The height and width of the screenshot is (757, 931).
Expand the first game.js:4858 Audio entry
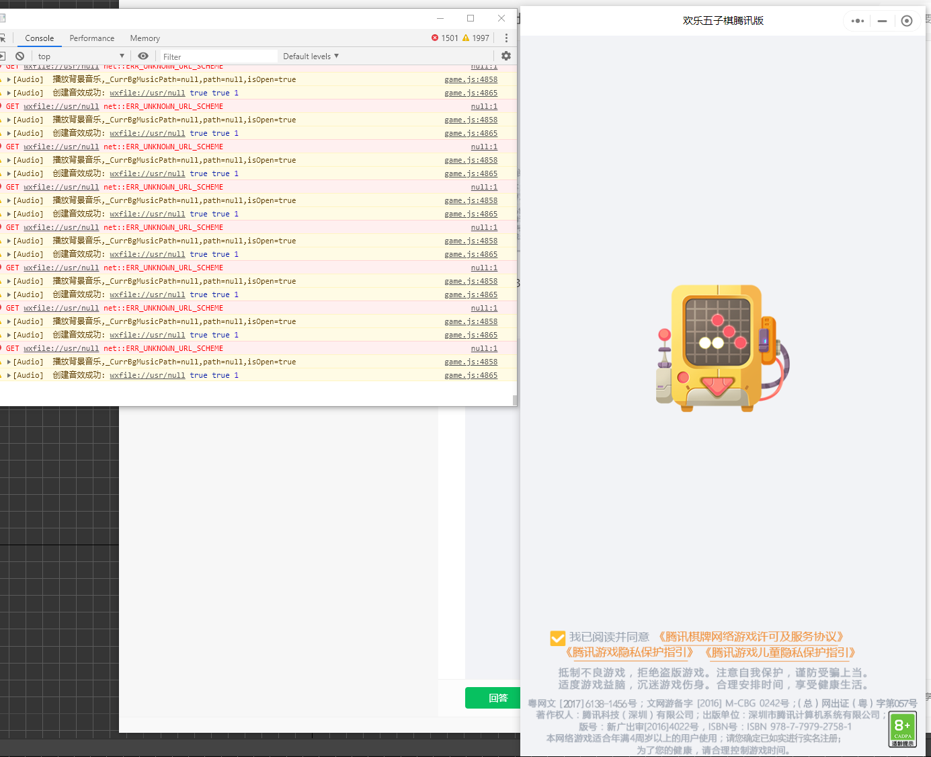coord(9,79)
